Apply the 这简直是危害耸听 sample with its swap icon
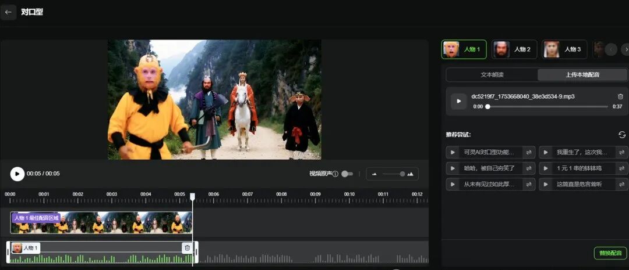 (622, 185)
